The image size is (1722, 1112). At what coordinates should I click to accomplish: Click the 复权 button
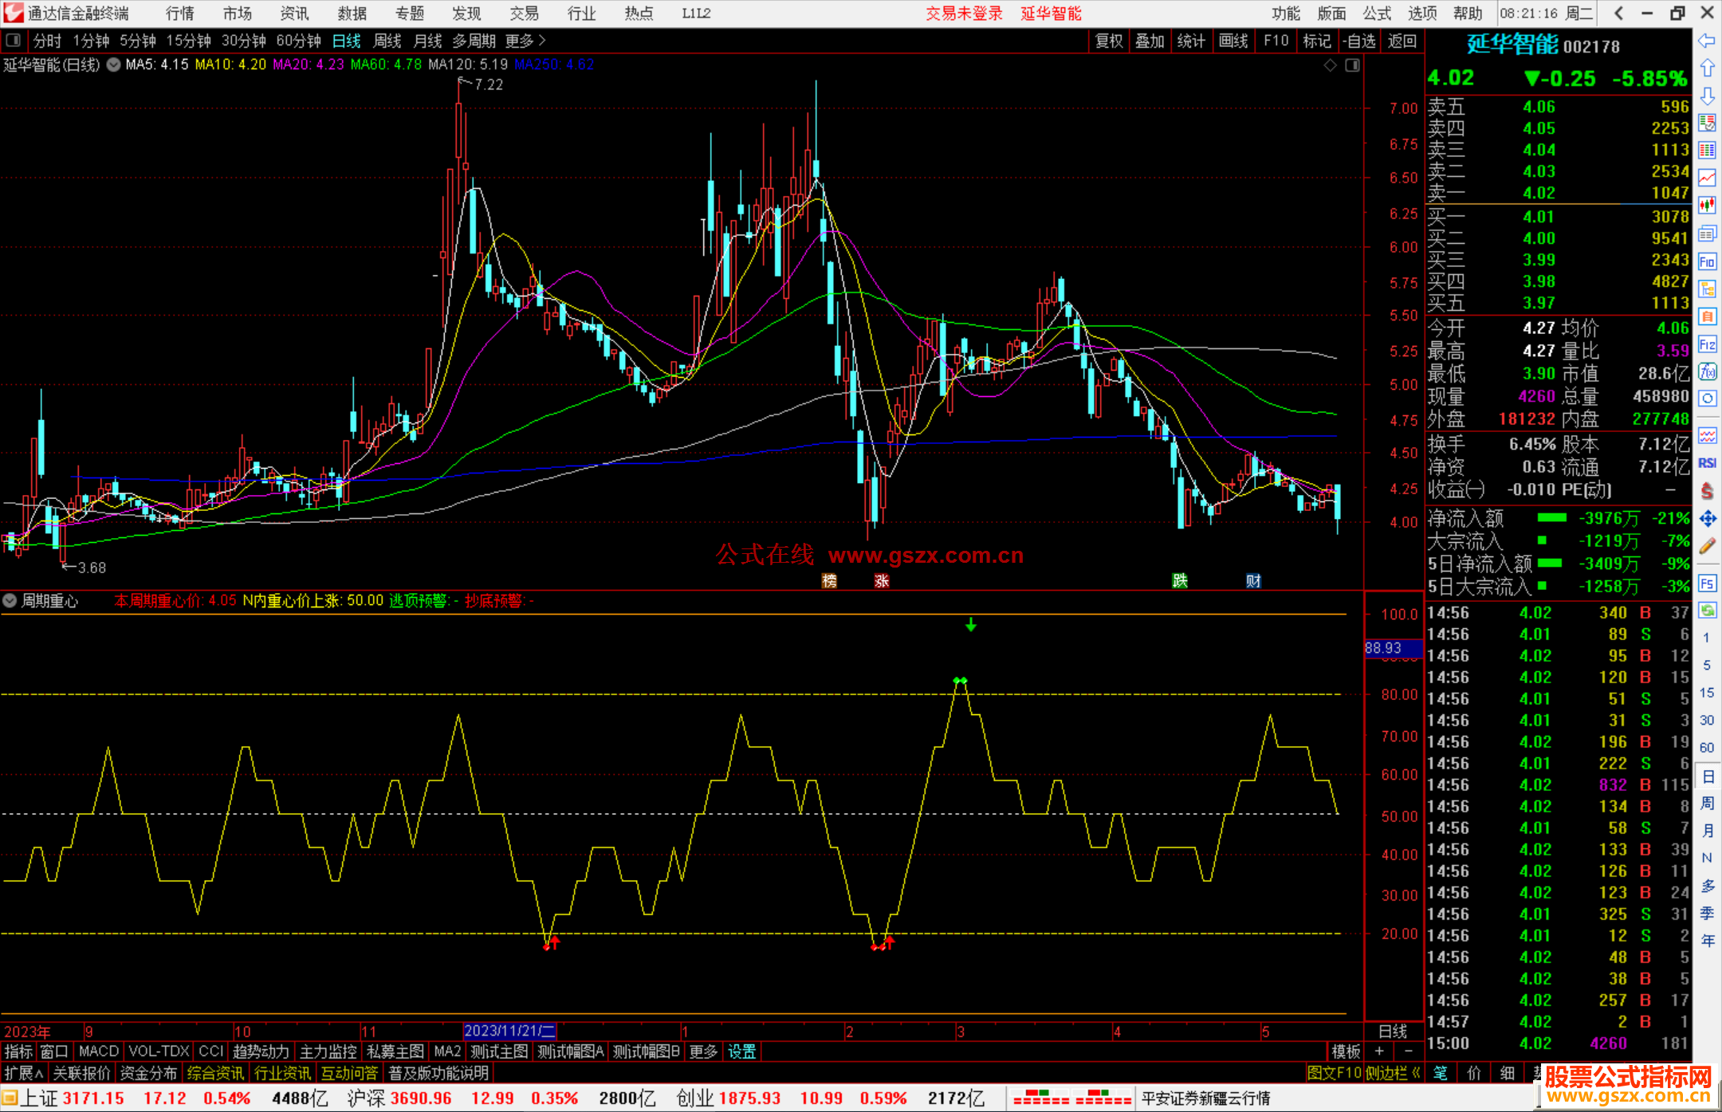(1108, 41)
